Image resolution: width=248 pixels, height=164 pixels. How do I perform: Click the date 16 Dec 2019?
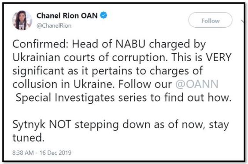point(56,153)
